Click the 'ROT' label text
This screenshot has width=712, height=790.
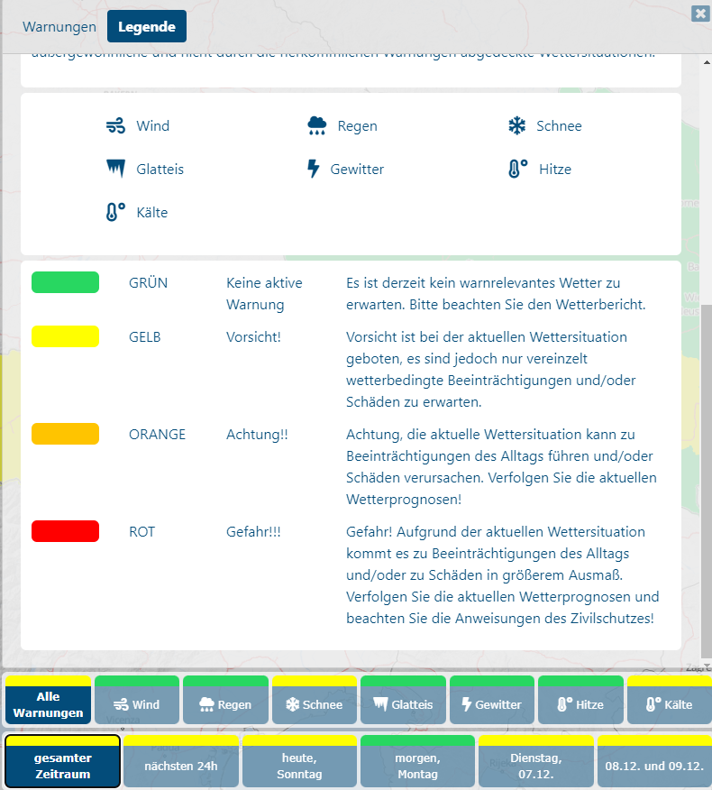(142, 531)
